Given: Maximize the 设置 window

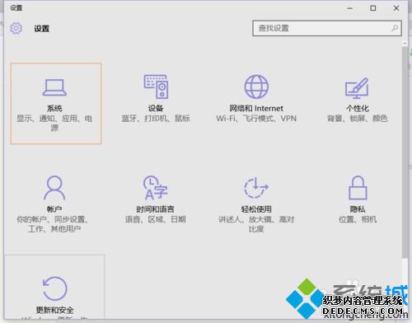Looking at the screenshot, I should click(373, 8).
